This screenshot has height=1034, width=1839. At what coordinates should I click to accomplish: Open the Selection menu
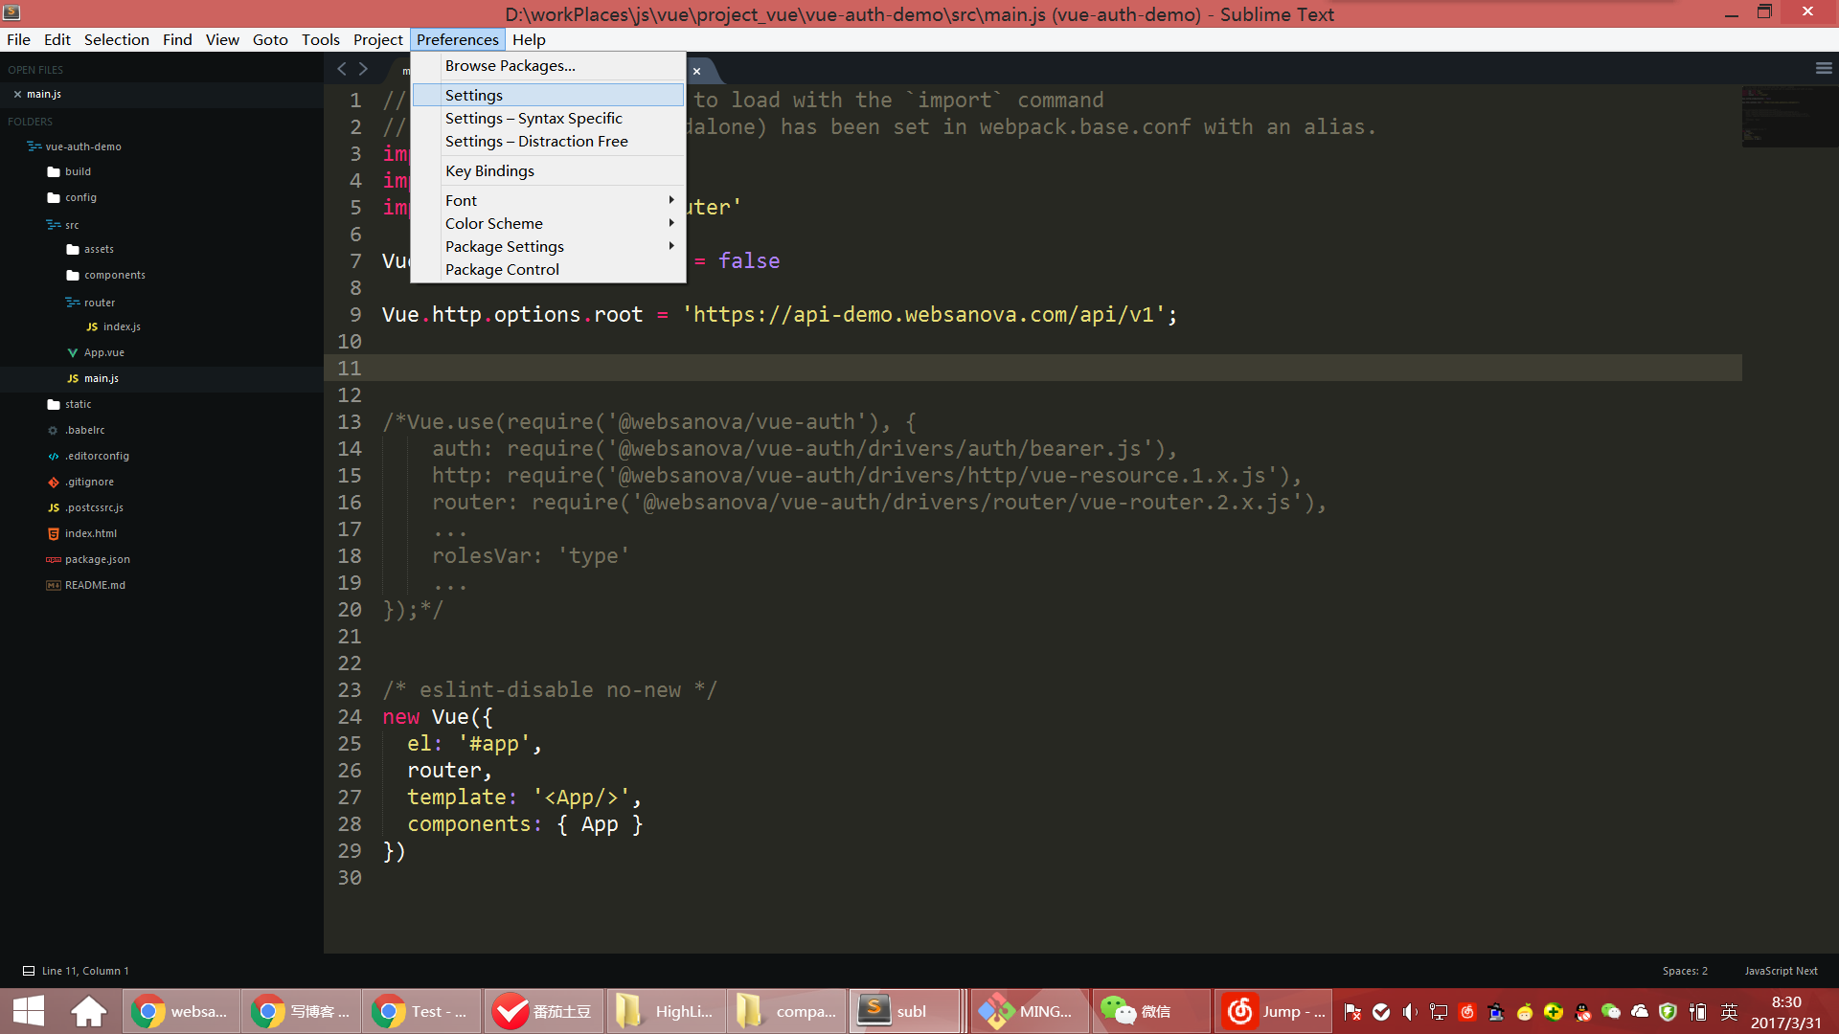click(x=117, y=39)
